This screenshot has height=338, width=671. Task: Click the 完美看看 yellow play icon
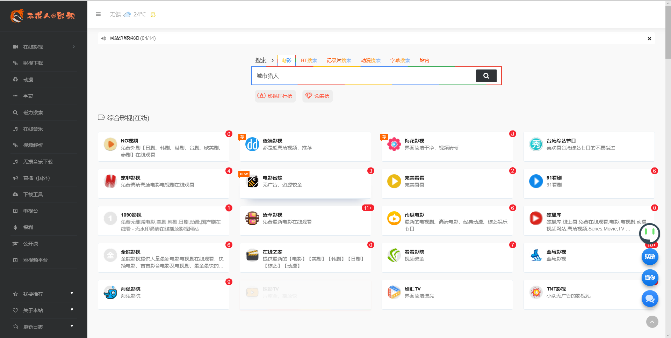coord(394,181)
